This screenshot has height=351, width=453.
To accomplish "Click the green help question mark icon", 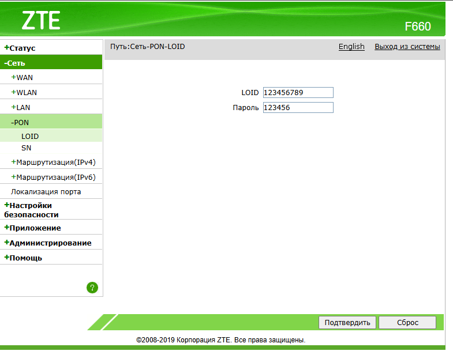I will pyautogui.click(x=92, y=288).
